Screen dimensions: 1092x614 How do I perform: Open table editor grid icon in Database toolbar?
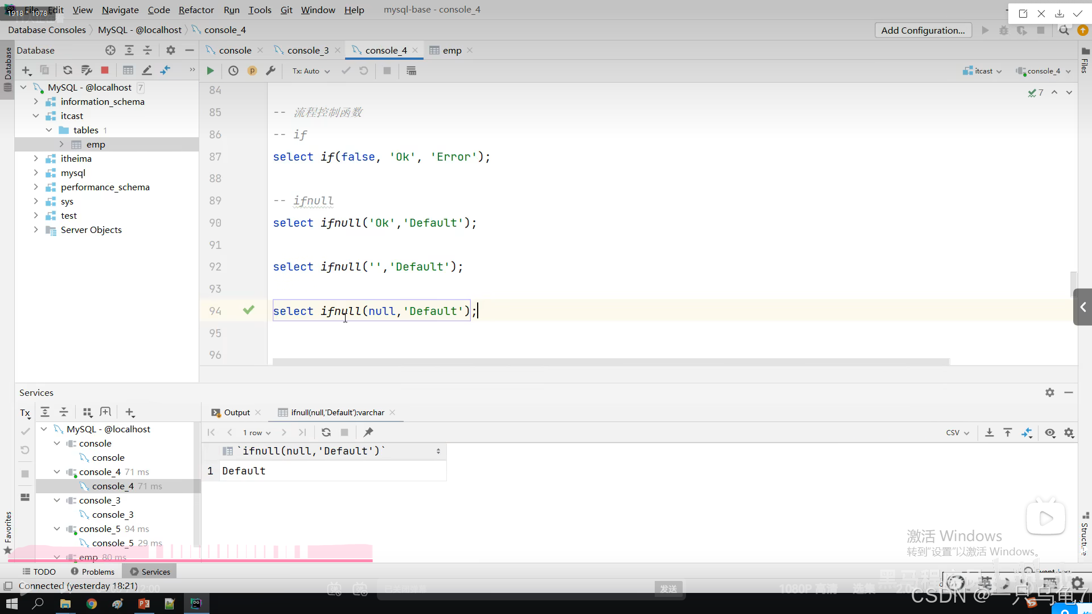[128, 70]
